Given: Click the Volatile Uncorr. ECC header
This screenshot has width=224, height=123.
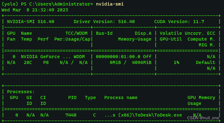Looking at the screenshot, I should pyautogui.click(x=187, y=33).
